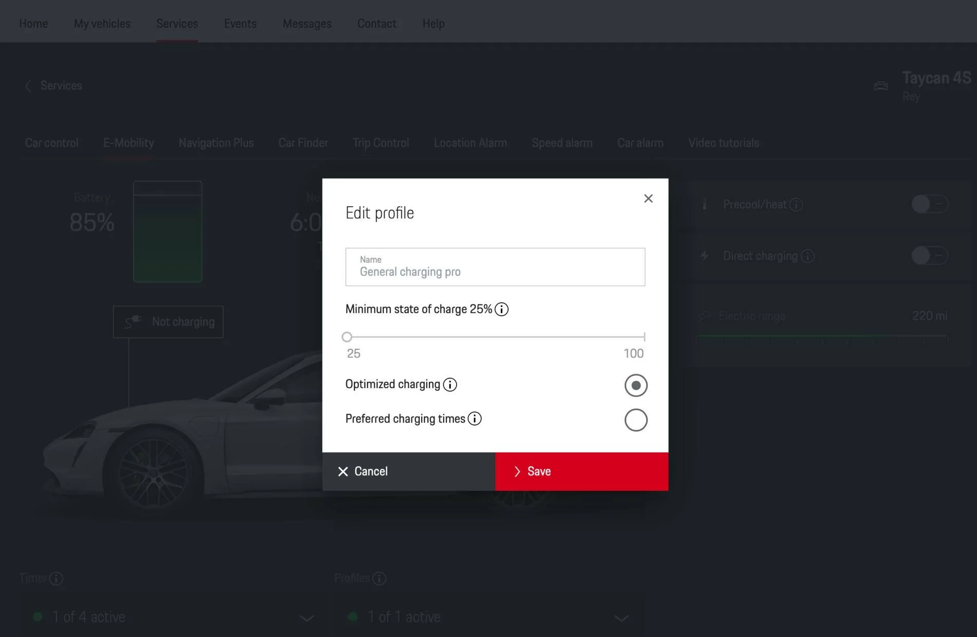Click the profile Name input field
This screenshot has width=977, height=637.
[495, 267]
